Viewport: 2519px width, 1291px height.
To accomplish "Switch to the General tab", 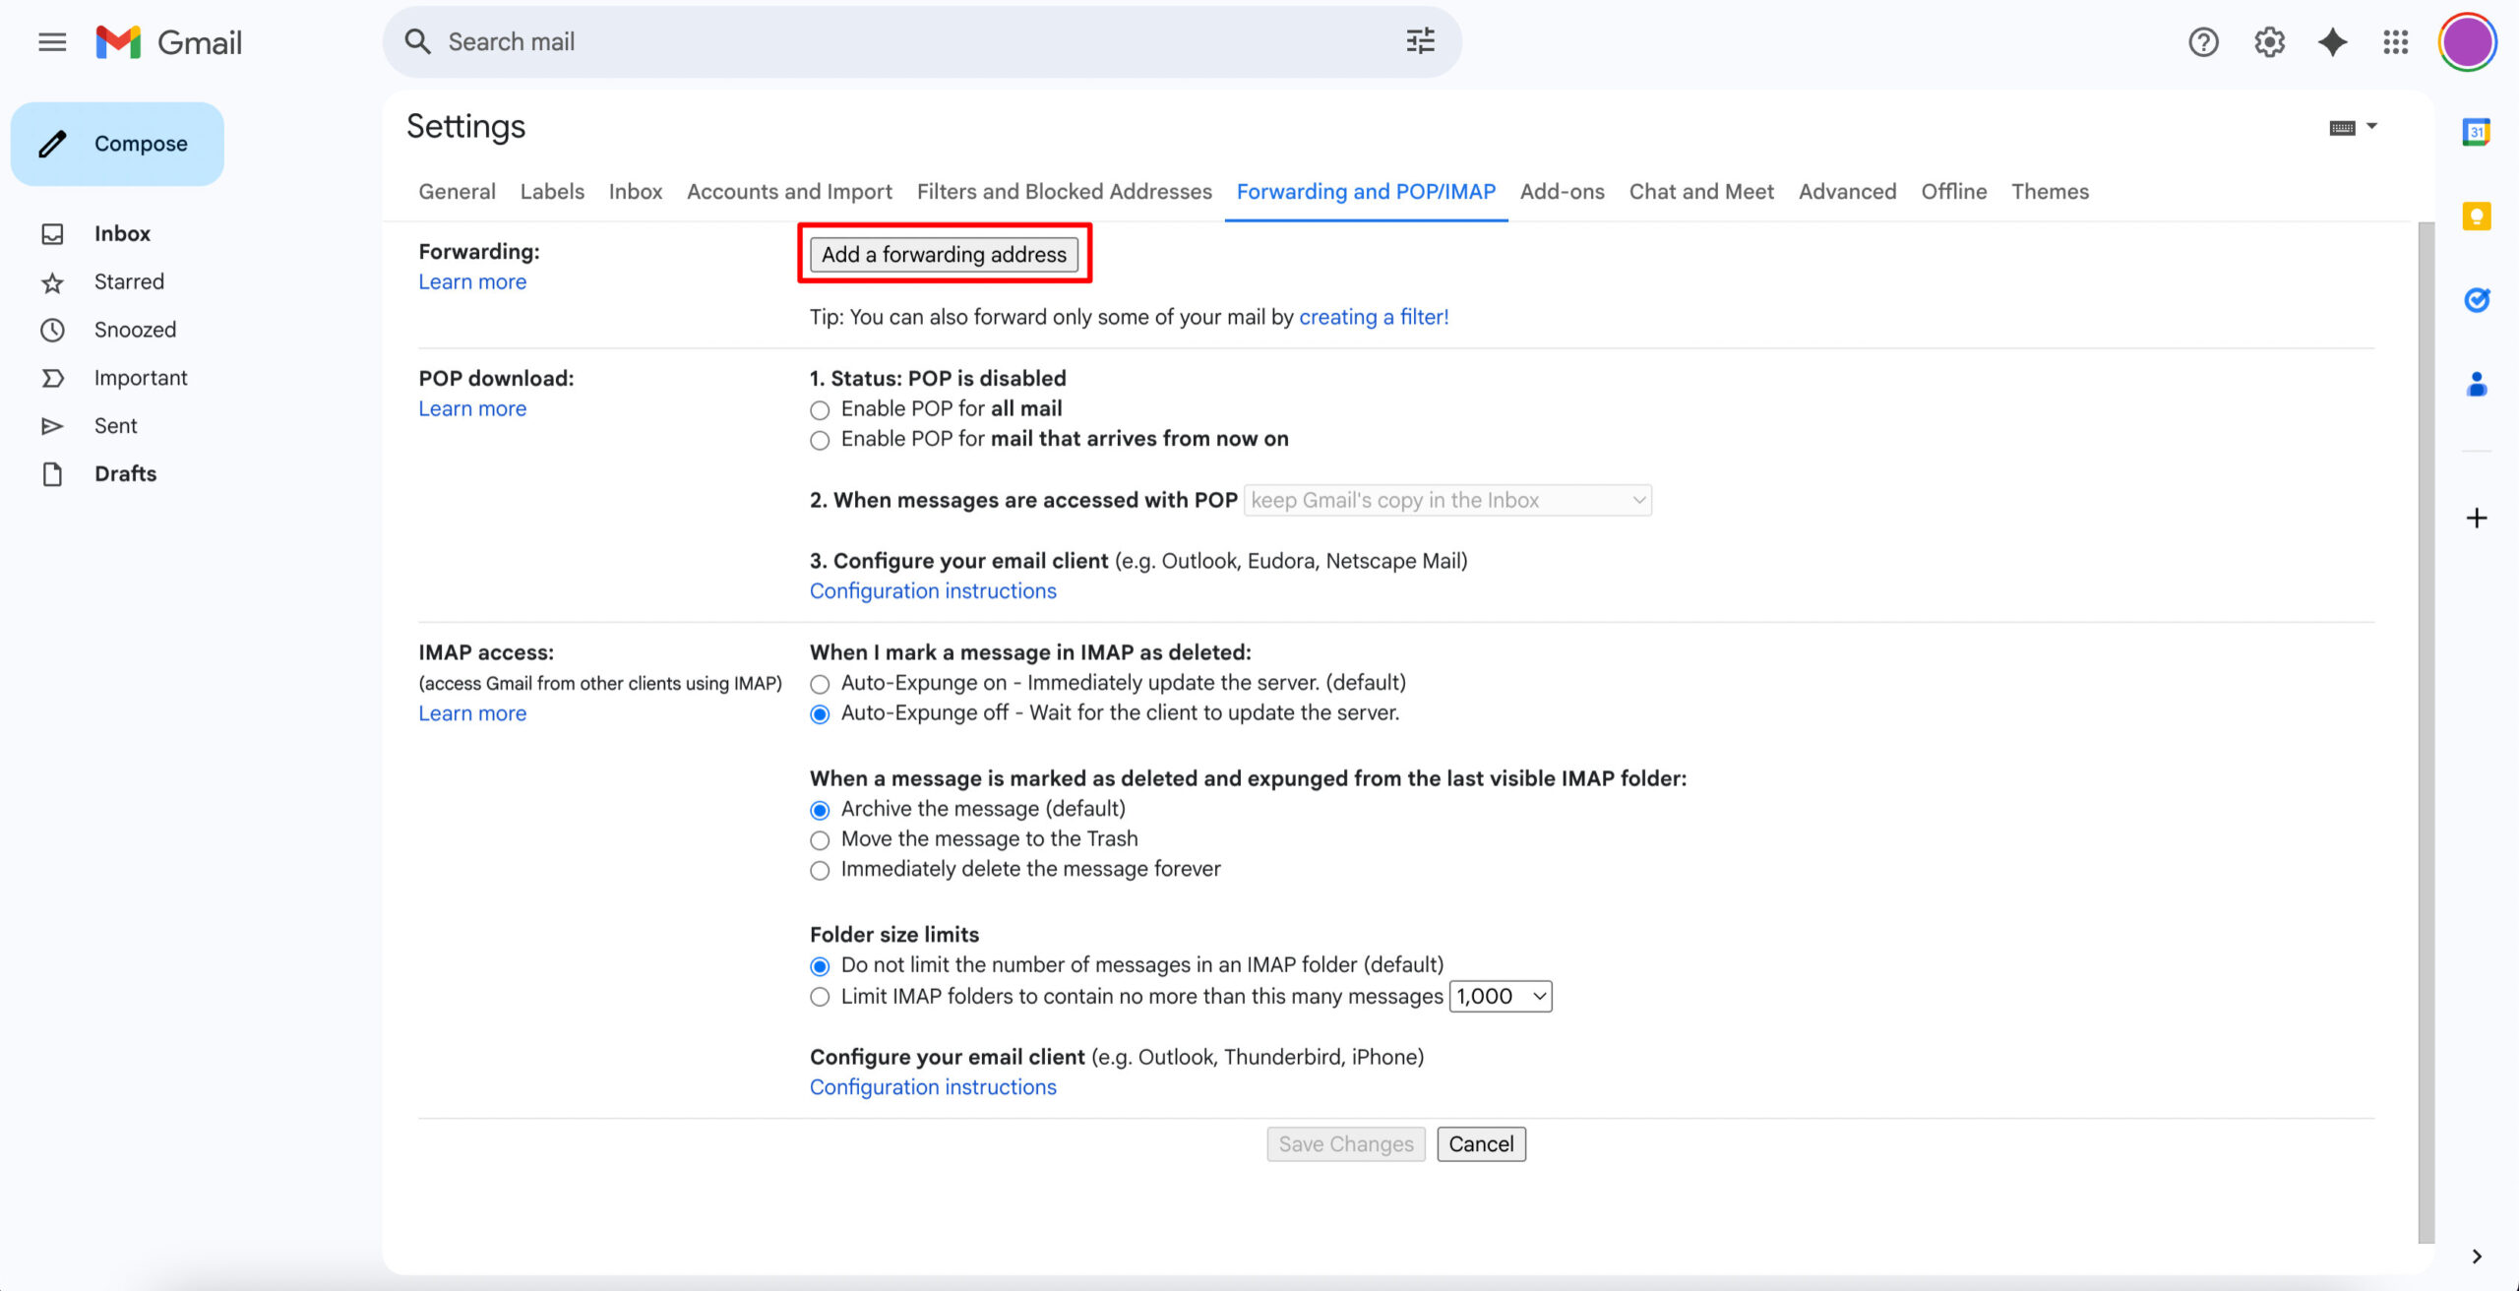I will coord(457,191).
